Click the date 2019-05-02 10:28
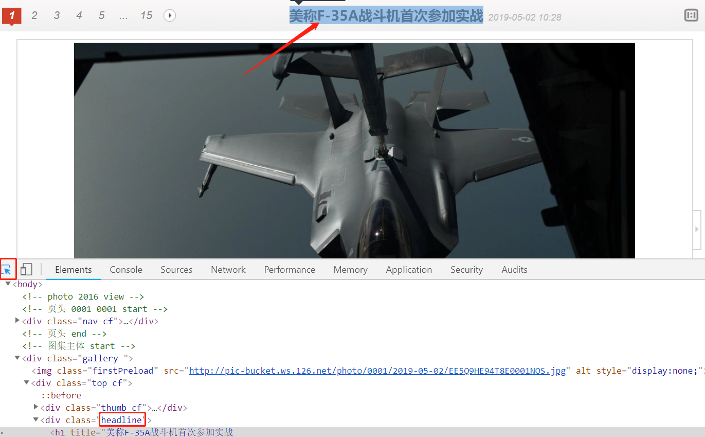705x437 pixels. tap(525, 17)
